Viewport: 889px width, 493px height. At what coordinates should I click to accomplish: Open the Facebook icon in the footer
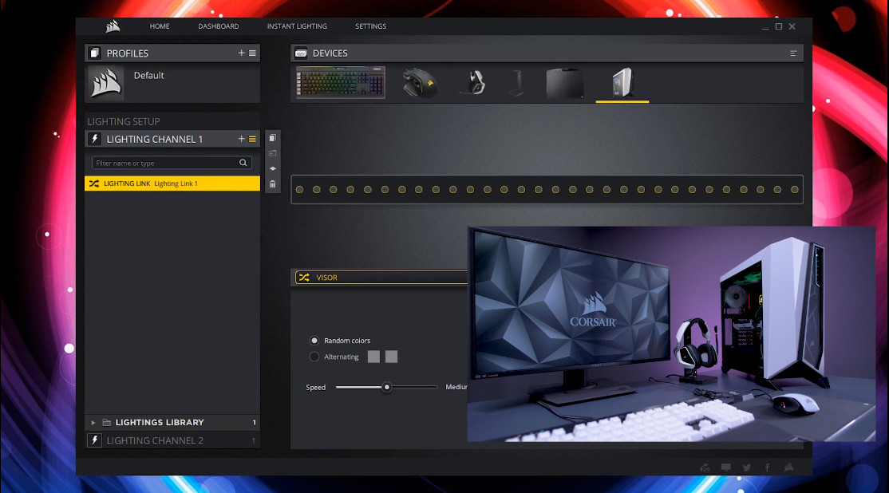pos(767,467)
